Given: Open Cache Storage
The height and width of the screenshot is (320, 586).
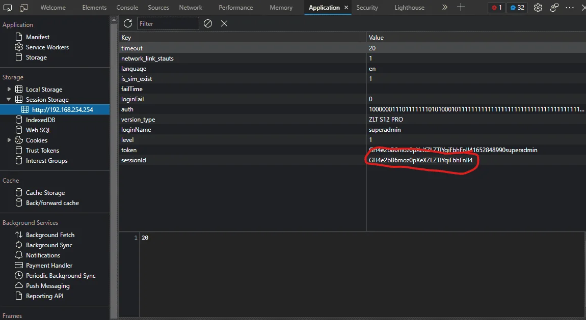Looking at the screenshot, I should 45,192.
